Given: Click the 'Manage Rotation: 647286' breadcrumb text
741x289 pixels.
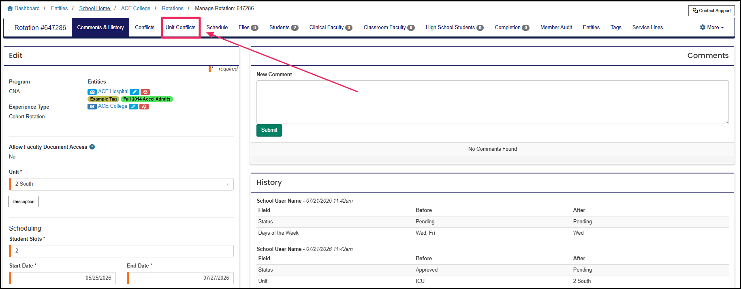Looking at the screenshot, I should click(x=224, y=8).
